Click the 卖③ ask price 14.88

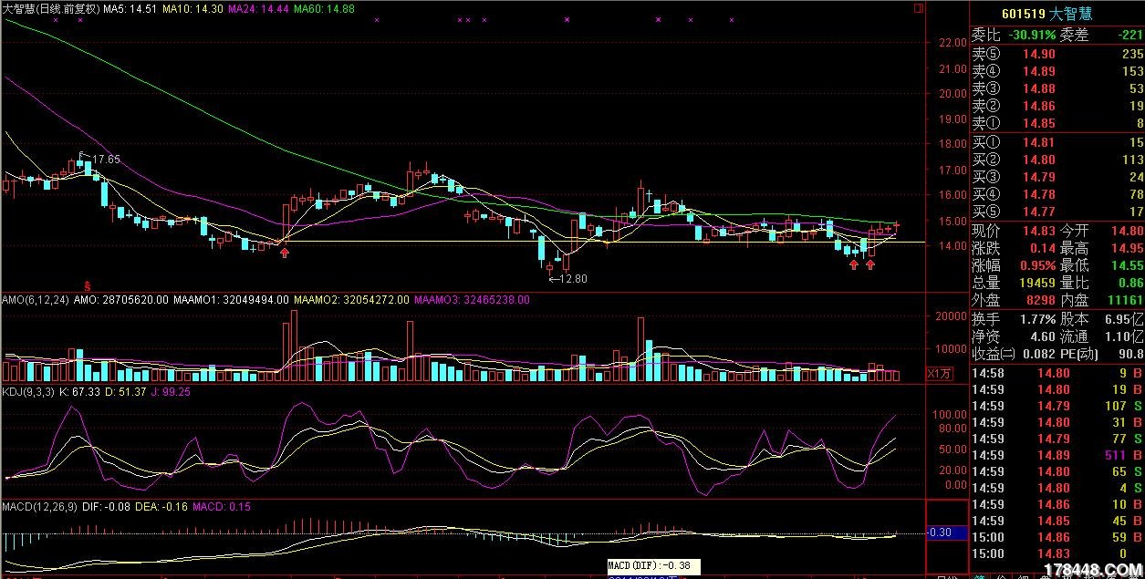click(x=1038, y=88)
